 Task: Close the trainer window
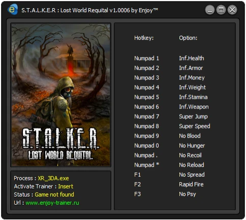tap(232, 10)
